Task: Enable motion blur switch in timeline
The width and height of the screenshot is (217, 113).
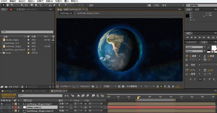Action: click(87, 96)
